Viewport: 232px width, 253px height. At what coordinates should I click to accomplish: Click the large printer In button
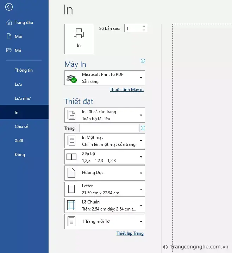pyautogui.click(x=79, y=39)
